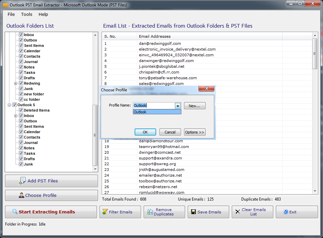Open the File menu
This screenshot has height=238, width=323.
11,14
